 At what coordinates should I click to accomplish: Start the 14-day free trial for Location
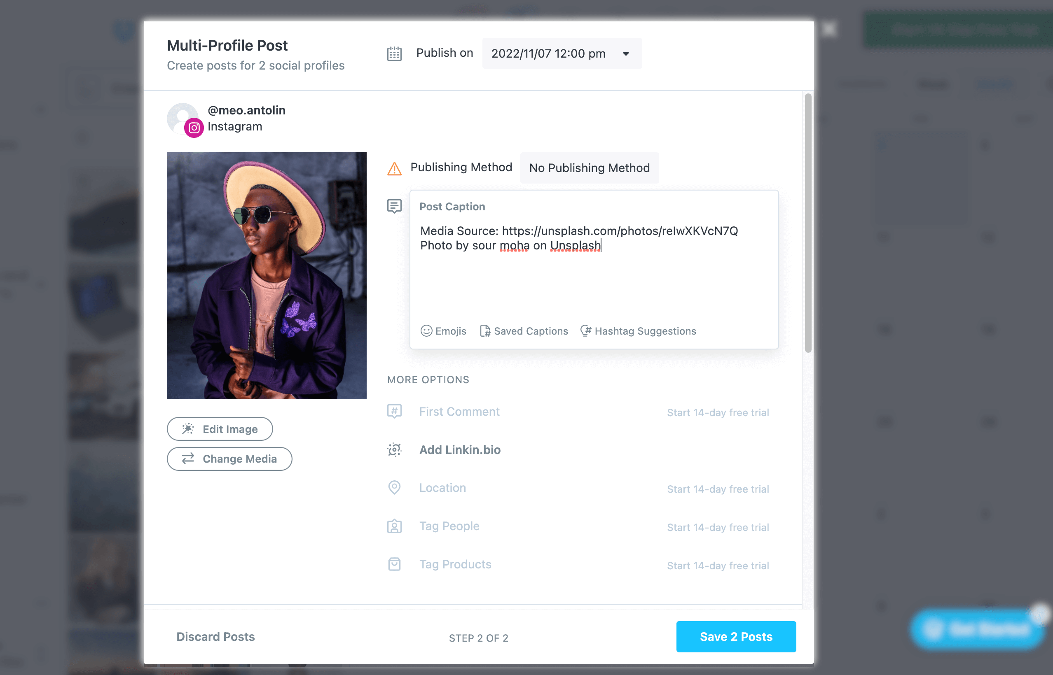718,489
